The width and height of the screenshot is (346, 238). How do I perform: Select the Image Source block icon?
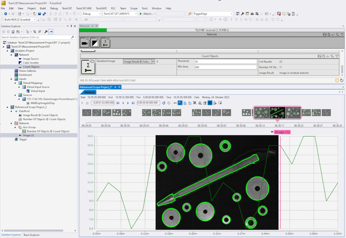coord(85,42)
